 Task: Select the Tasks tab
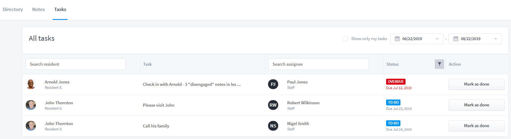[60, 10]
